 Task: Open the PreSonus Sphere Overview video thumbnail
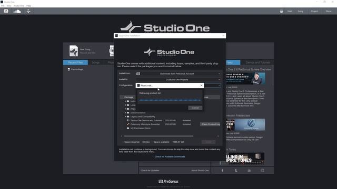point(245,78)
